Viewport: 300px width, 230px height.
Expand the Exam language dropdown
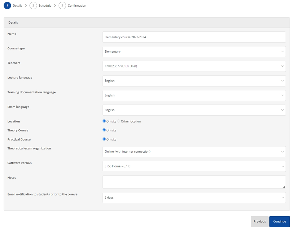194,110
